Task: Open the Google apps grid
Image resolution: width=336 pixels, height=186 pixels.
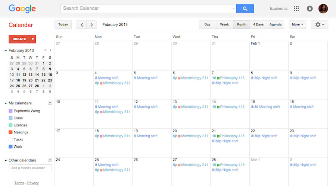Action: [x=296, y=9]
